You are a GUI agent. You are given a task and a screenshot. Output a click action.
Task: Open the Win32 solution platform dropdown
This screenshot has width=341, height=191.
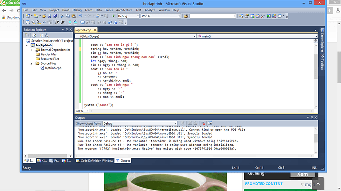point(161,16)
